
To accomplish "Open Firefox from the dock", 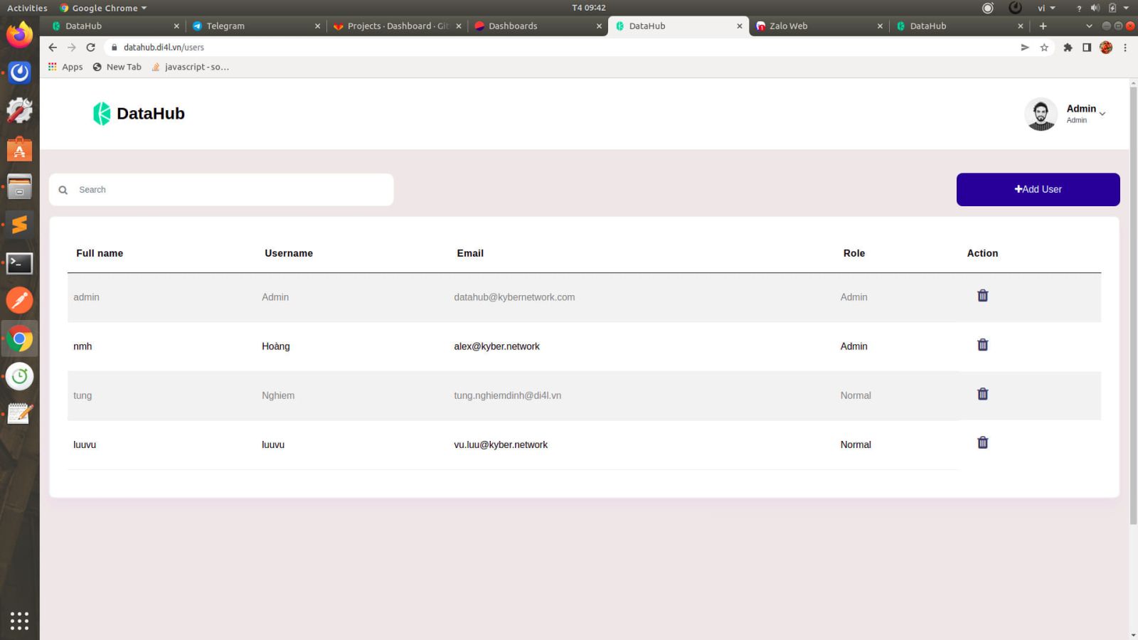I will [19, 34].
